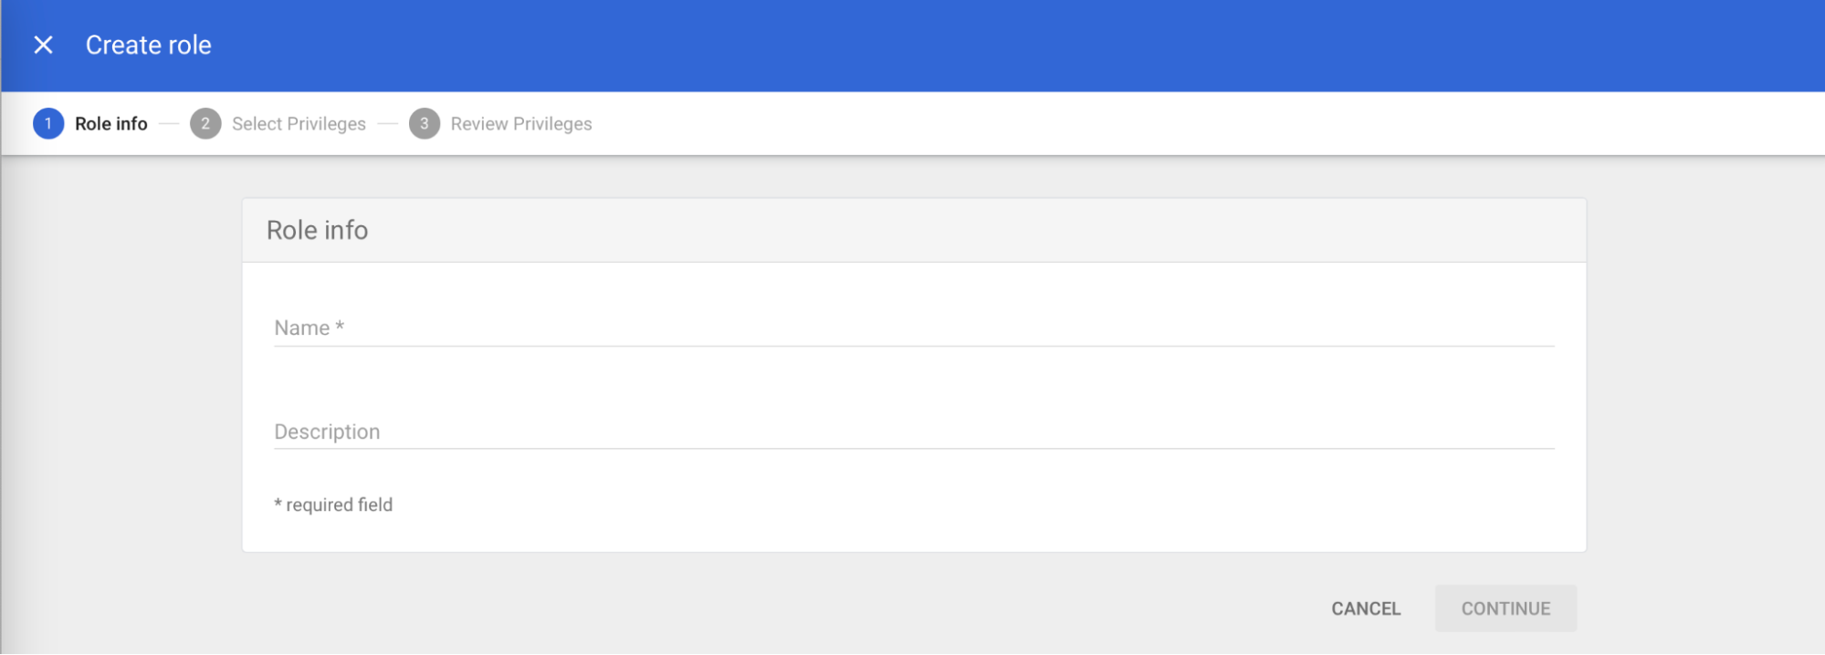Click the asterisk beside the Name label
Screen dimensions: 1825x655
pyautogui.click(x=340, y=326)
